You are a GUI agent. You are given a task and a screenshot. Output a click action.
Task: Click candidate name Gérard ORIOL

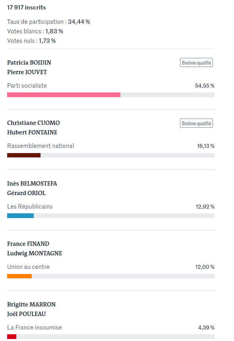[26, 193]
